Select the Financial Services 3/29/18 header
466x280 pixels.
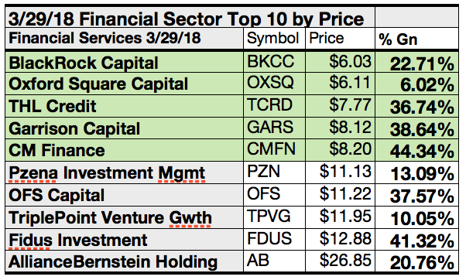[x=124, y=39]
